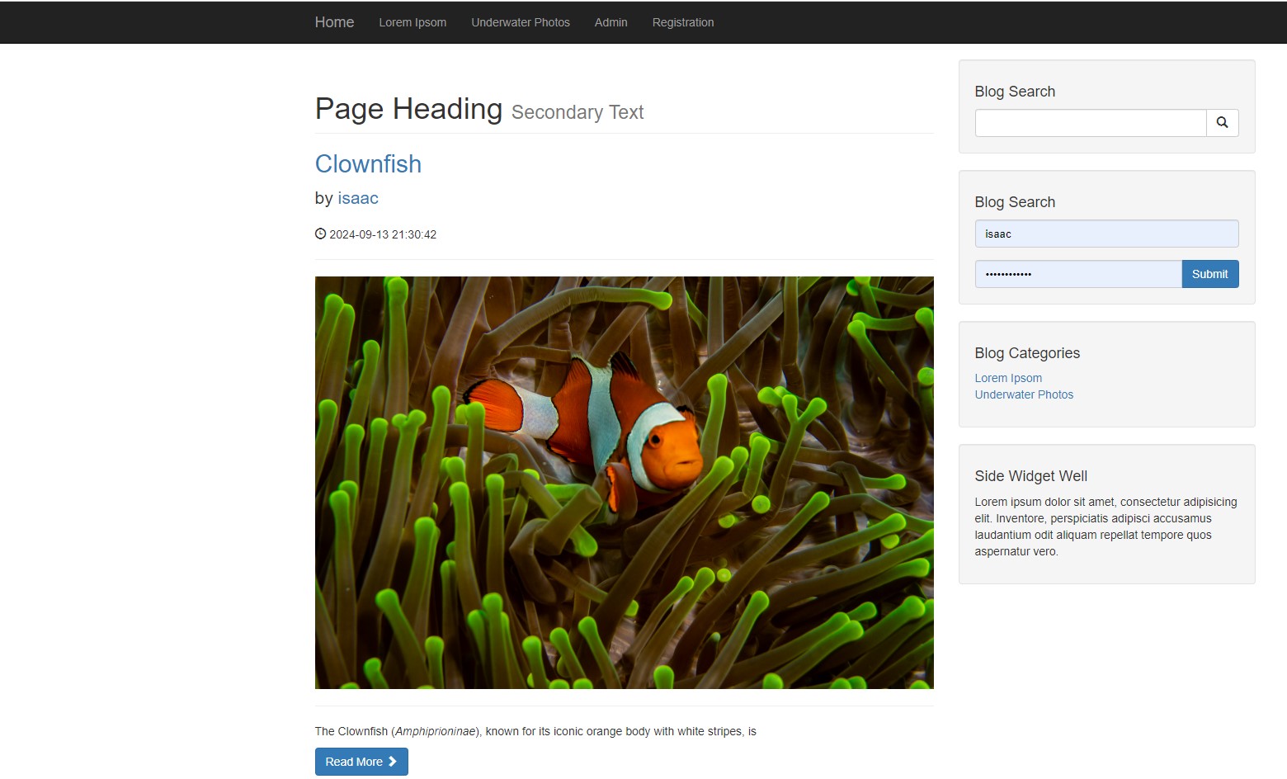Click the clownfish anemone photo
This screenshot has height=779, width=1287.
point(625,483)
